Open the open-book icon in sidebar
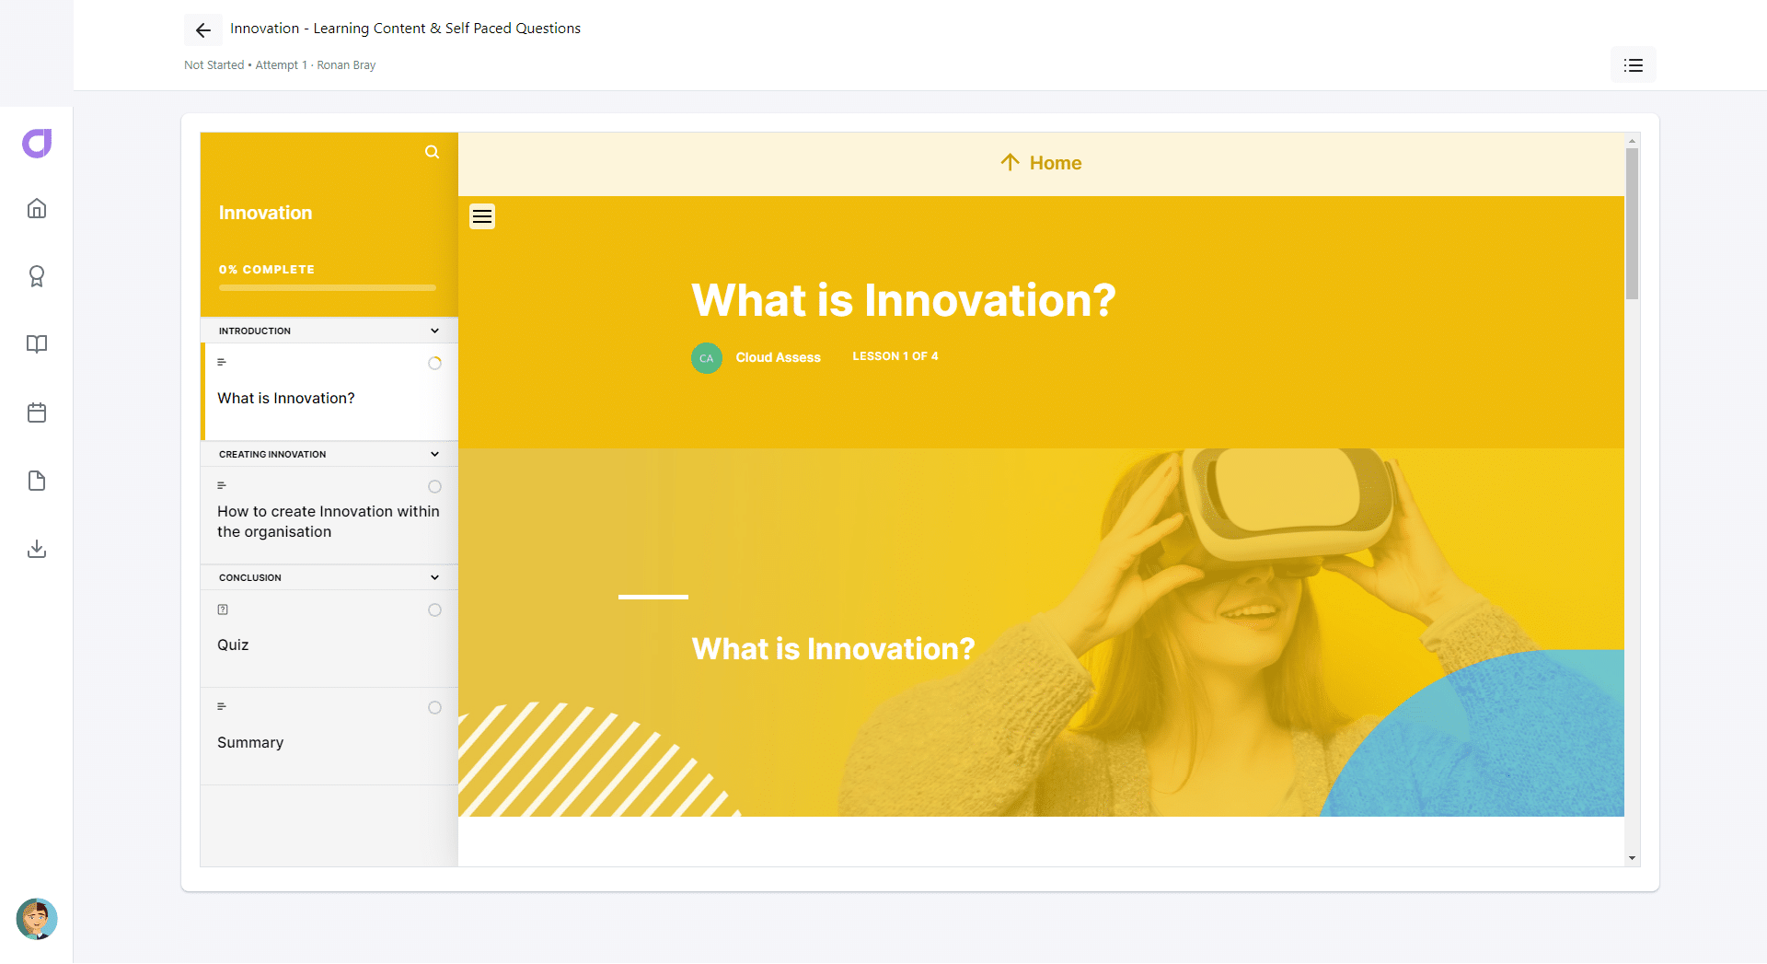The height and width of the screenshot is (964, 1767). pos(37,344)
